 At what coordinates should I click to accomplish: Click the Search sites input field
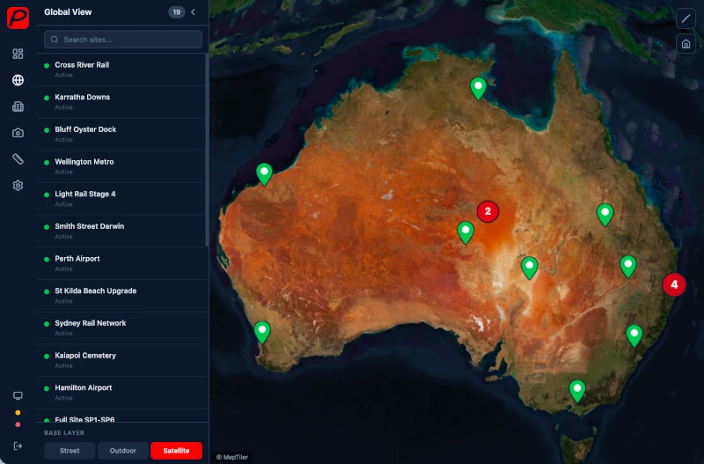(x=123, y=40)
